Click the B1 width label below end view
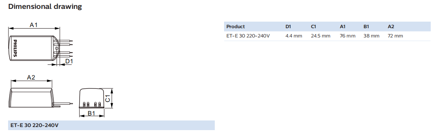This screenshot has width=440, height=139. tap(92, 114)
